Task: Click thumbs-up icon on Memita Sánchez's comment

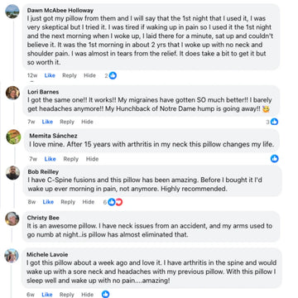Action: [x=274, y=158]
